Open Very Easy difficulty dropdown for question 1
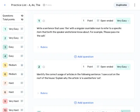The image size is (140, 112). (123, 21)
